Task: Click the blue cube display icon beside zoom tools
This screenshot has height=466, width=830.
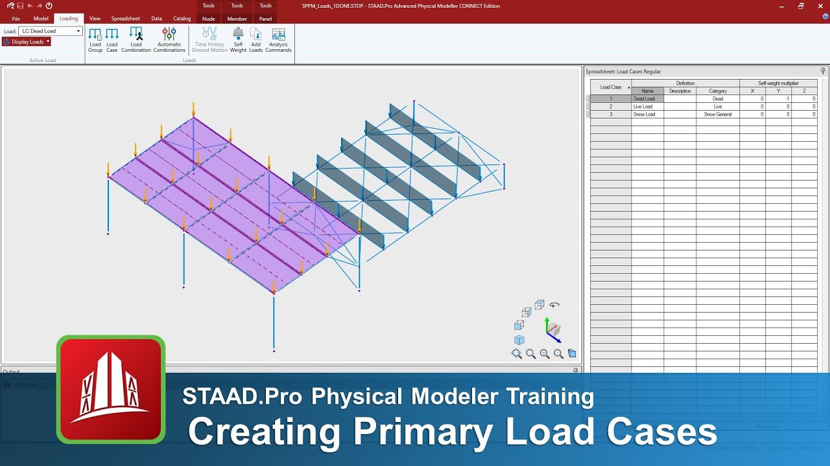Action: 572,353
